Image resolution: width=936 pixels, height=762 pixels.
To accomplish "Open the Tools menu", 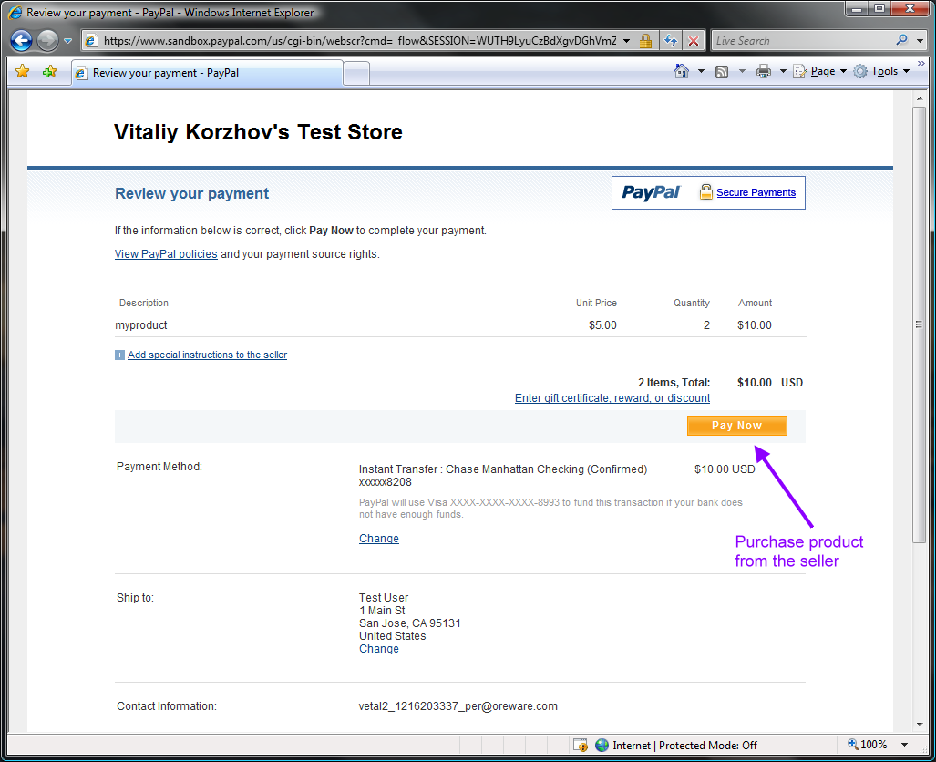I will [x=881, y=71].
